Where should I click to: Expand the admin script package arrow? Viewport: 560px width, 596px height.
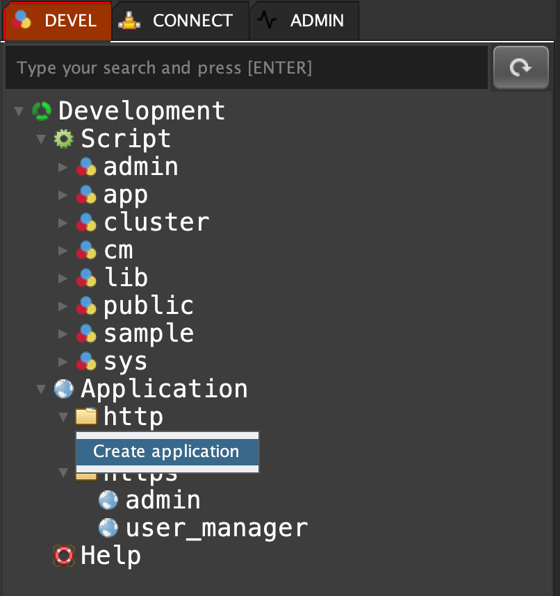click(63, 167)
